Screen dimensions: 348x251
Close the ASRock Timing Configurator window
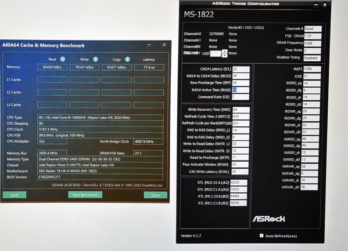coord(325,5)
